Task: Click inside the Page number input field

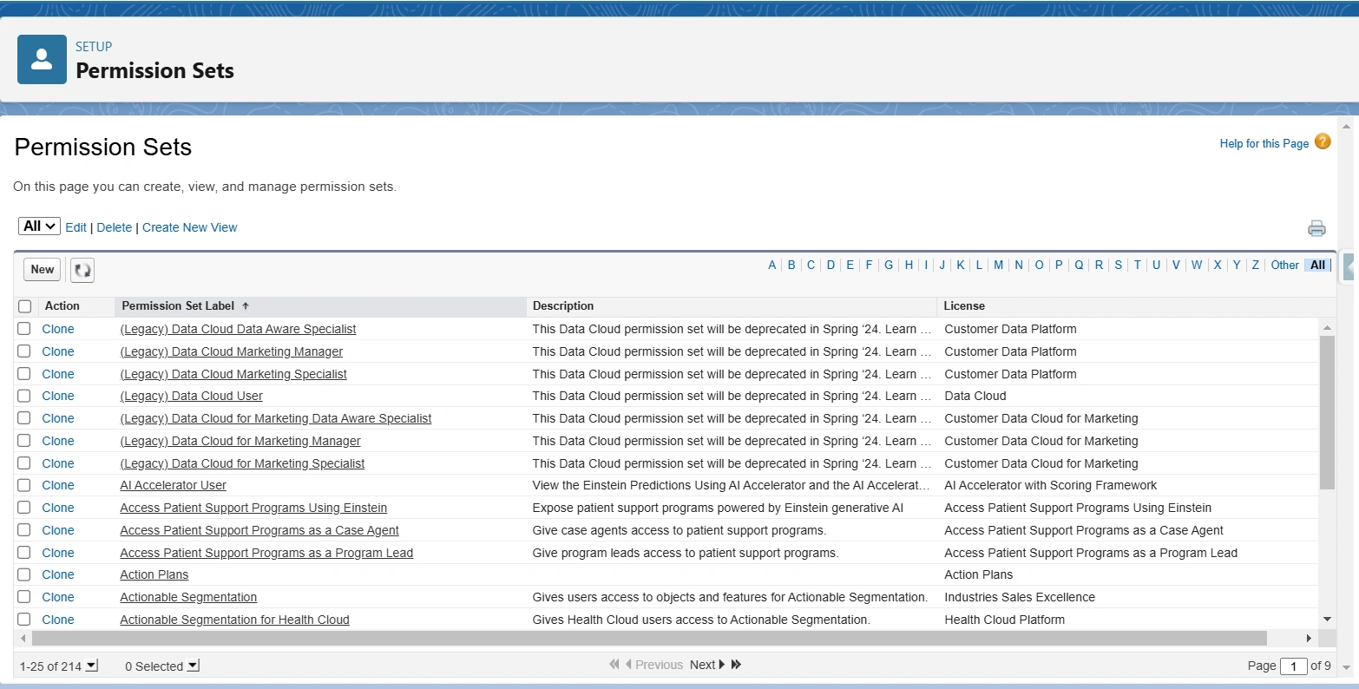Action: tap(1293, 666)
